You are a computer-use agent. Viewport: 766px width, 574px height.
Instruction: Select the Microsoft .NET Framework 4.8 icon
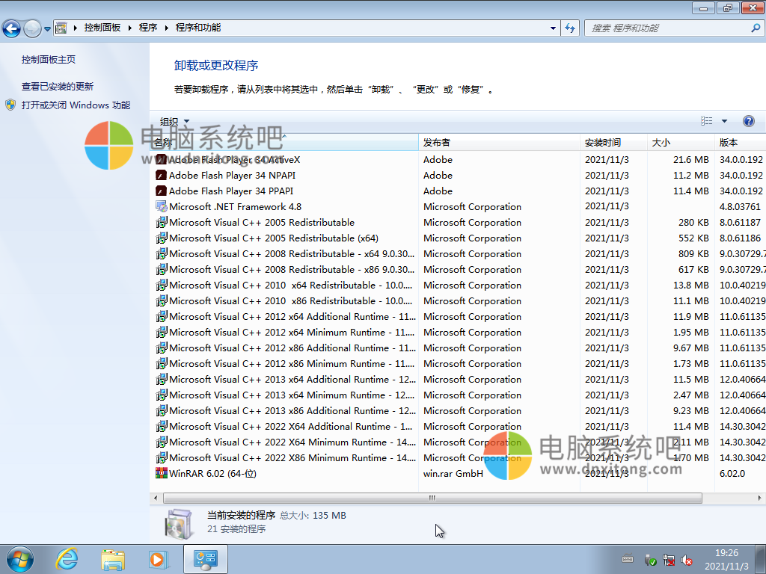160,206
